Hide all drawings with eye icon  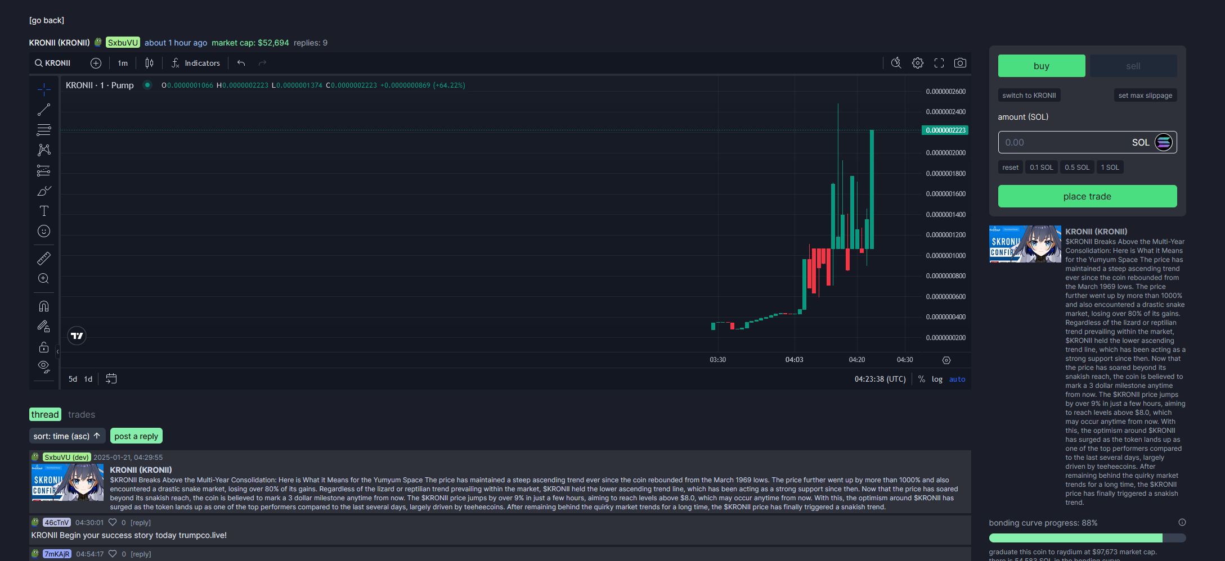44,367
